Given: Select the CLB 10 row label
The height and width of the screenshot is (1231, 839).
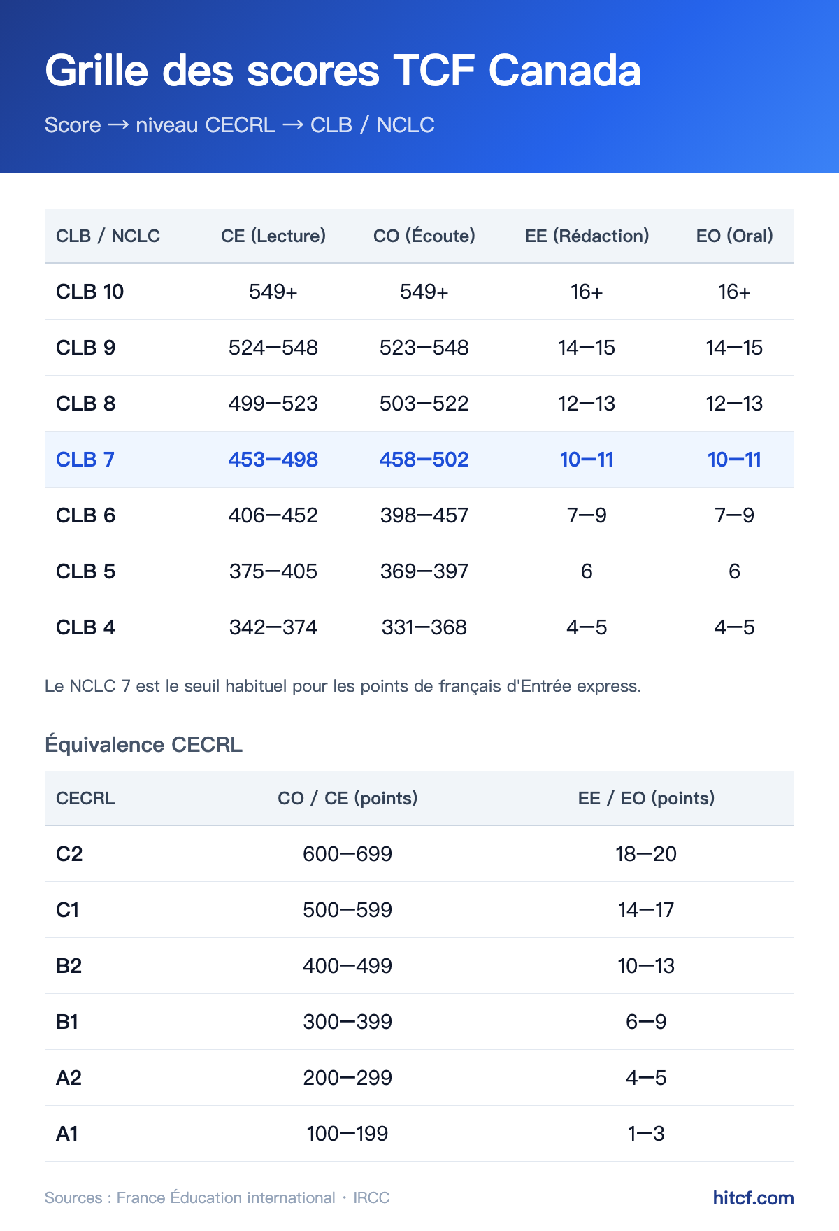Looking at the screenshot, I should (x=89, y=292).
